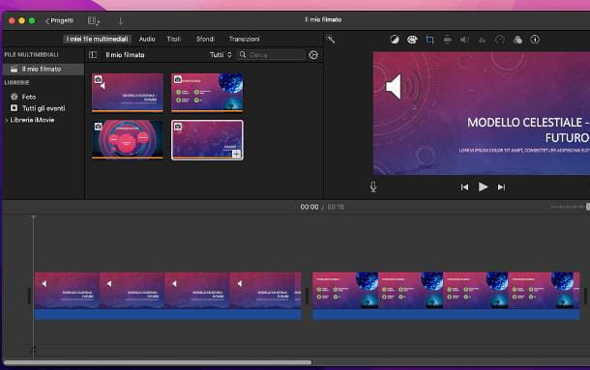Click the Il mio filmato browser title
This screenshot has height=370, width=590.
click(125, 55)
